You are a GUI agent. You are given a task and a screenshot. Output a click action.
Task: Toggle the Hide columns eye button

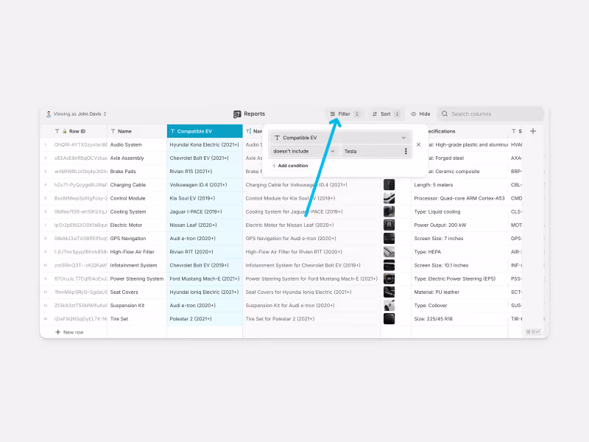click(420, 114)
